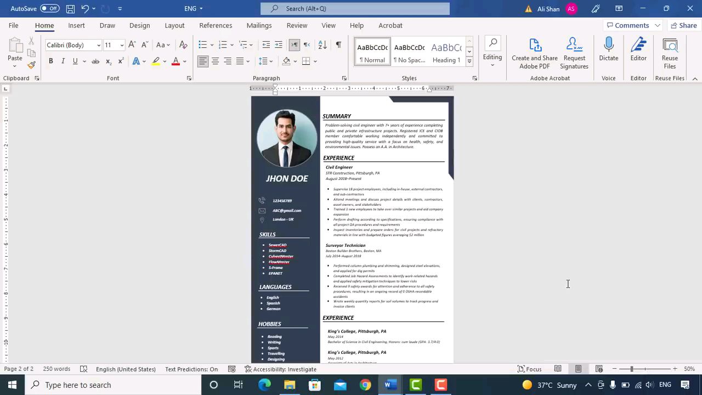Toggle Underline formatting
702x395 pixels.
pyautogui.click(x=75, y=61)
